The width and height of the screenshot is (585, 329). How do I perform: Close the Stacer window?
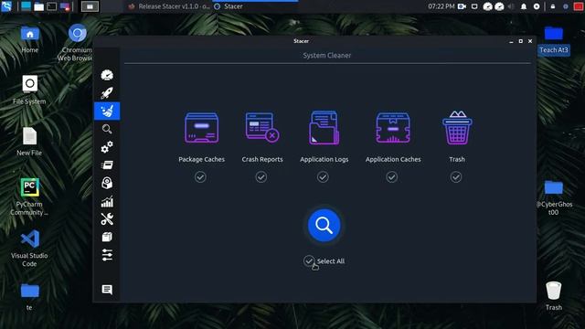(x=530, y=41)
